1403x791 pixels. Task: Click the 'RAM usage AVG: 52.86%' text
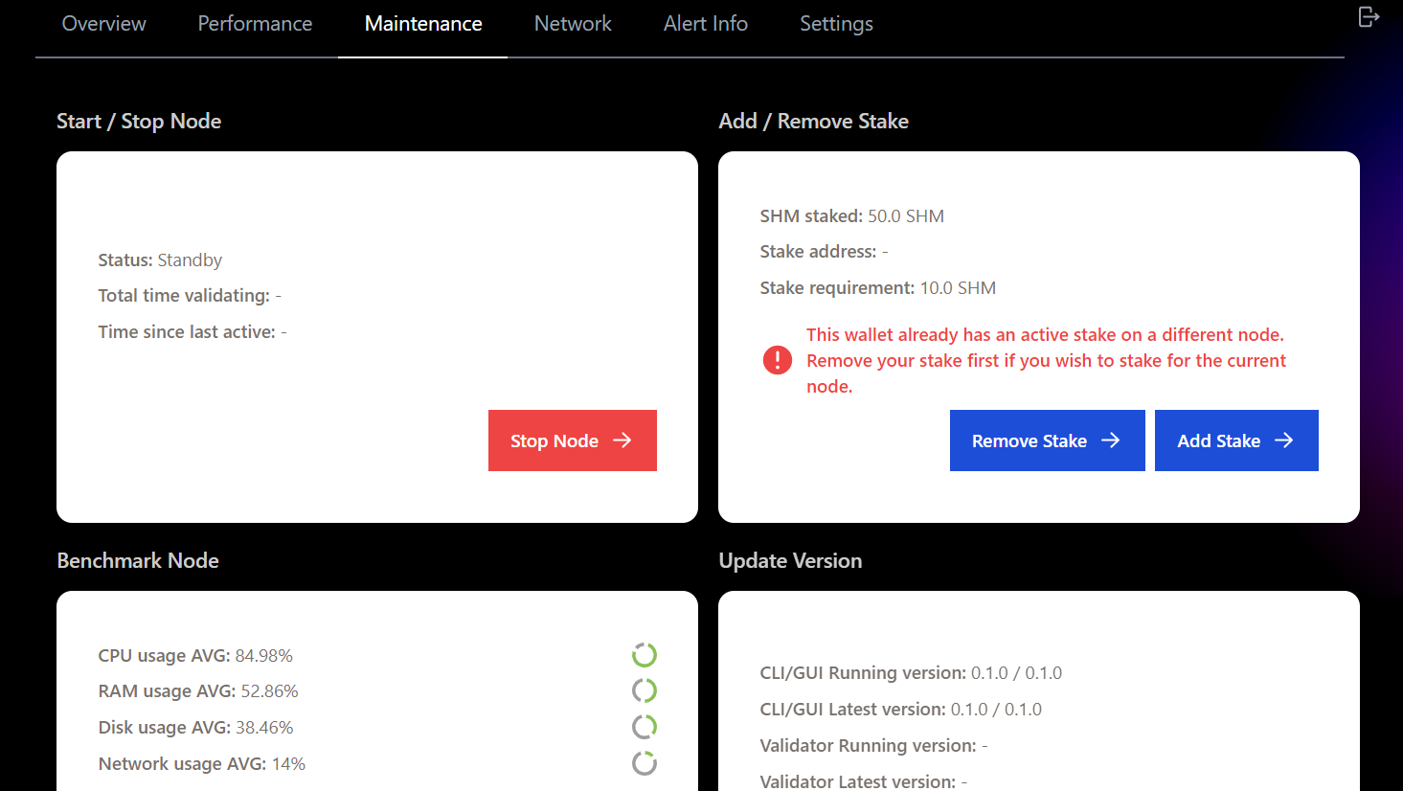pyautogui.click(x=198, y=691)
